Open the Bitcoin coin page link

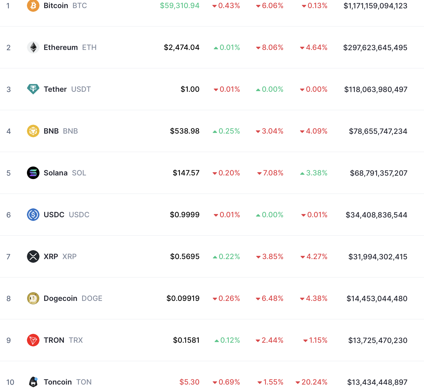click(x=56, y=5)
